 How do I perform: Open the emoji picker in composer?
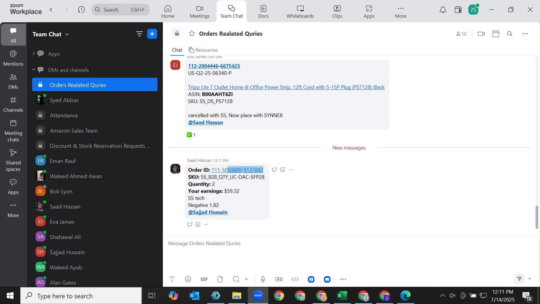coord(188,279)
